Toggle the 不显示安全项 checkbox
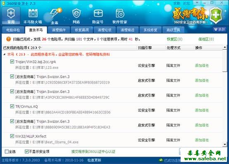 click(x=26, y=152)
